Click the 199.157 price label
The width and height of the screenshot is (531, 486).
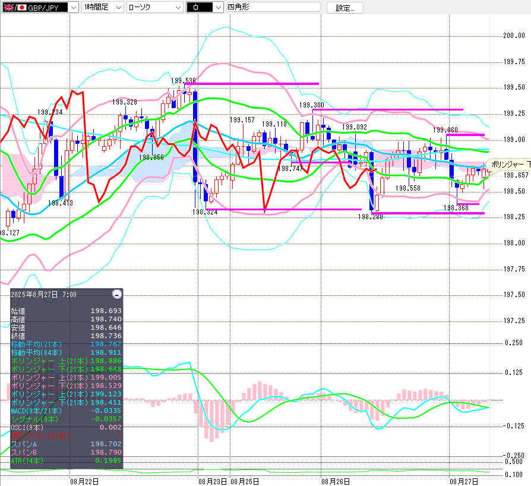(242, 120)
